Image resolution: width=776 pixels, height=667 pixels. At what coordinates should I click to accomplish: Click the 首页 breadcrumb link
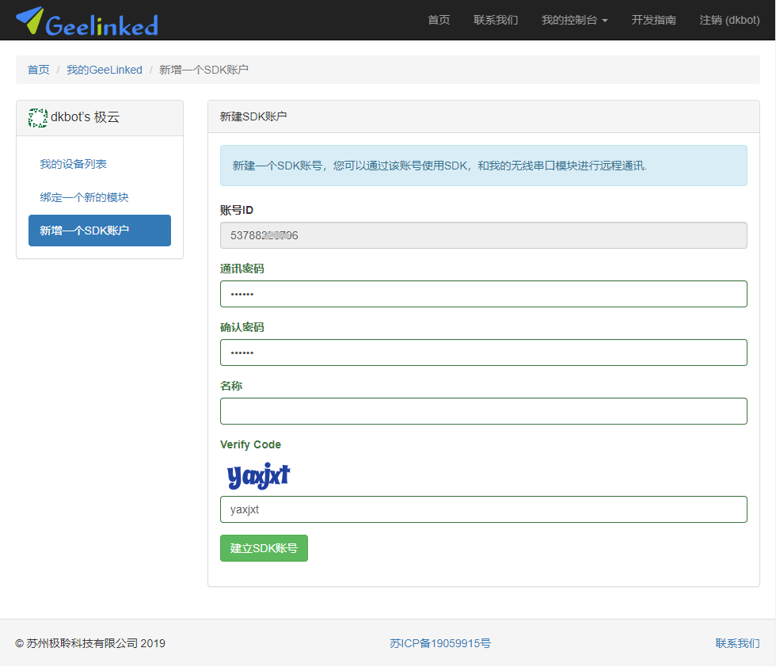pyautogui.click(x=38, y=70)
